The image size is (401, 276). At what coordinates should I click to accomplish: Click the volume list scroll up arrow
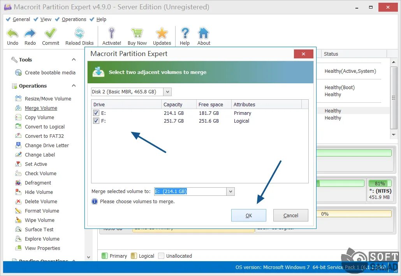click(394, 62)
